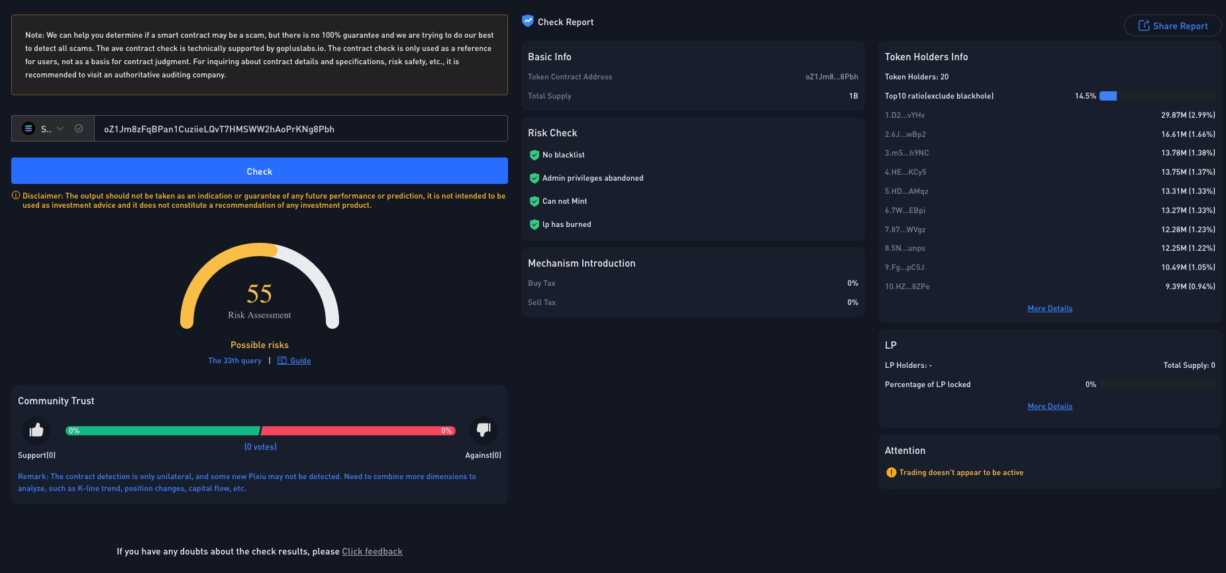This screenshot has width=1226, height=573.
Task: Click the thumbs-down Against icon
Action: (484, 430)
